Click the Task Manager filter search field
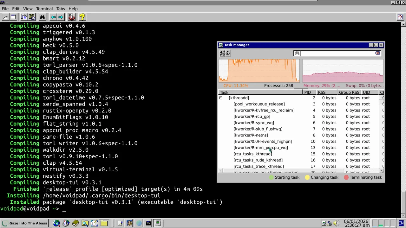 point(336,53)
